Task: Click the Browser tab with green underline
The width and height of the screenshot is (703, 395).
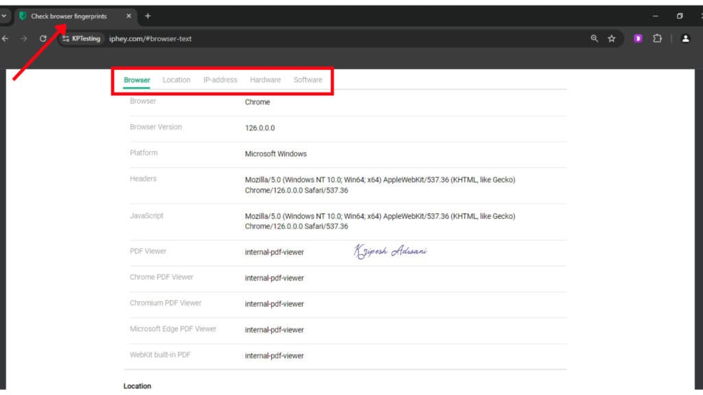Action: click(137, 80)
